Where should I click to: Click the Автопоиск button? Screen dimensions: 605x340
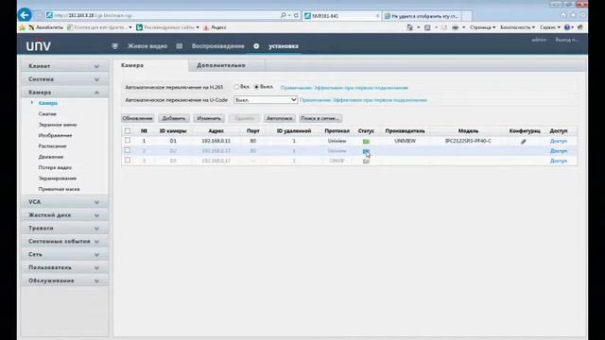pyautogui.click(x=280, y=118)
